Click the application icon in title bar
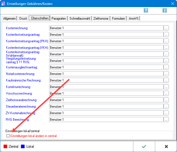Image resolution: width=177 pixels, height=152 pixels. [x=4, y=4]
